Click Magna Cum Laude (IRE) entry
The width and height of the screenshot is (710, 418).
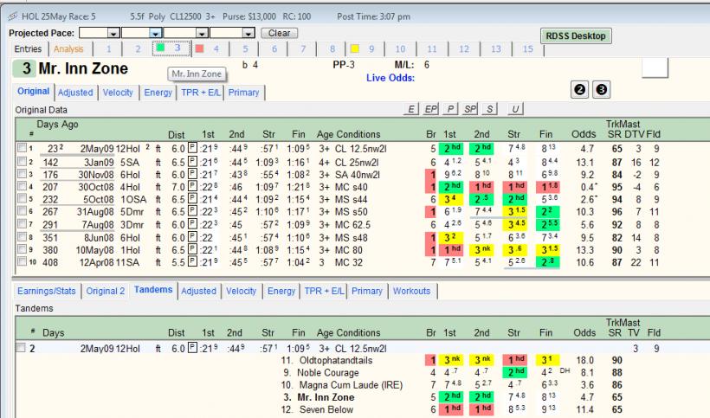tap(351, 385)
